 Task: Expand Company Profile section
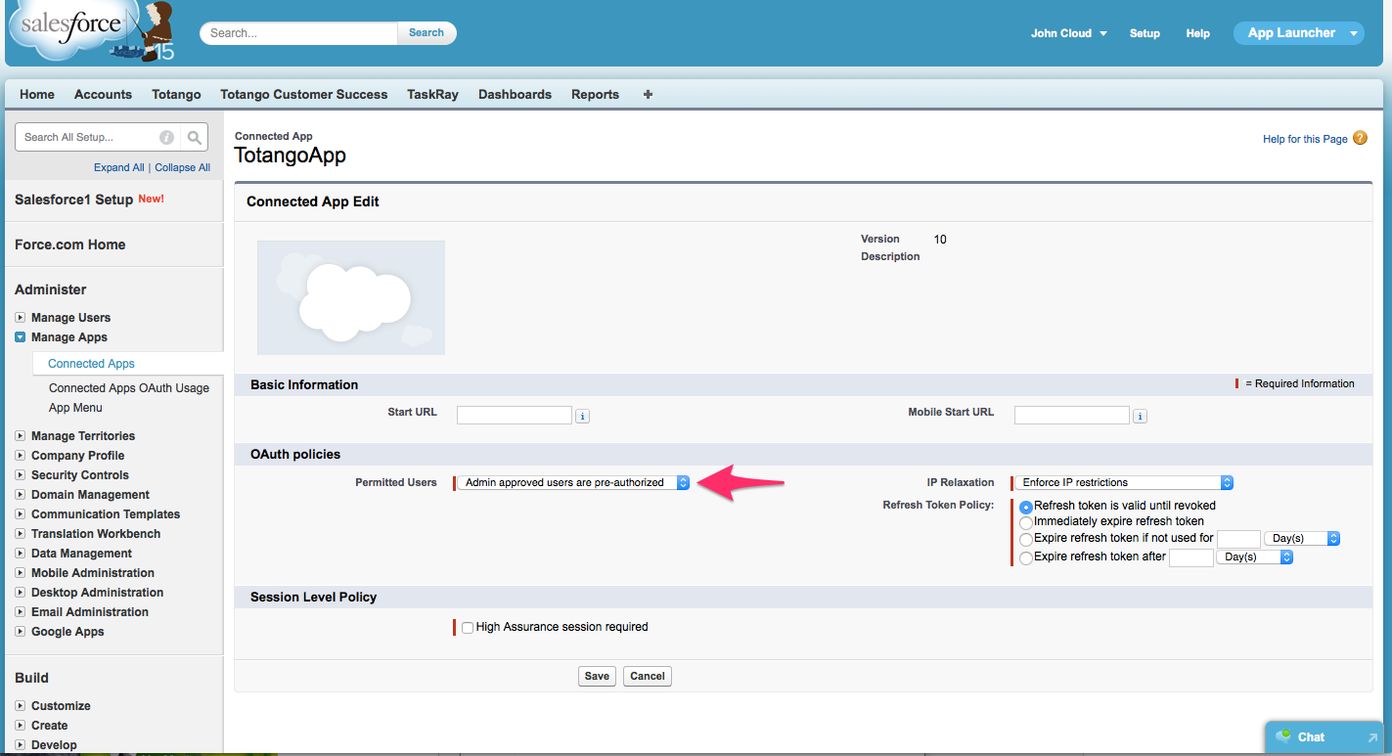point(21,456)
